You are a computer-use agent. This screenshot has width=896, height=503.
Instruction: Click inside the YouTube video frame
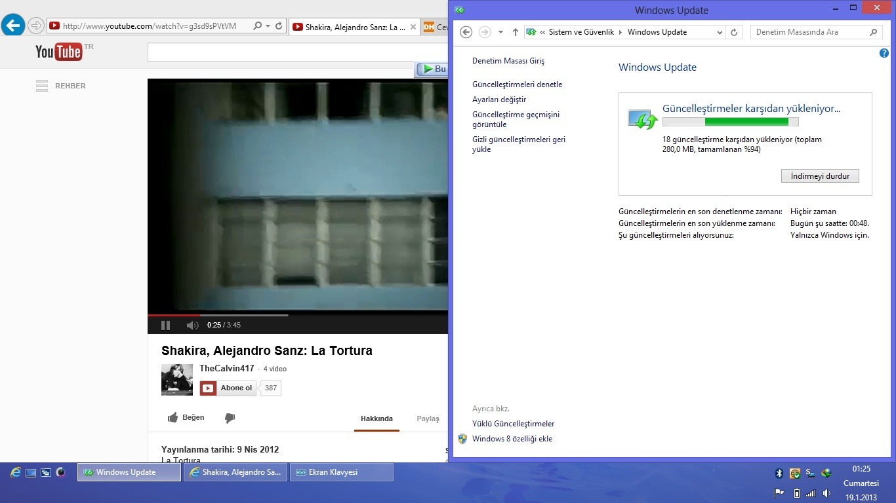pyautogui.click(x=298, y=196)
